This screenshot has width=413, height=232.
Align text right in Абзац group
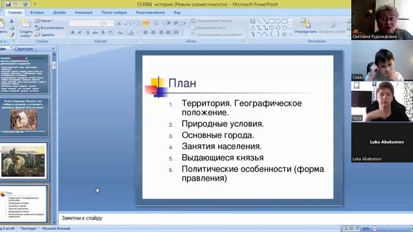point(161,33)
